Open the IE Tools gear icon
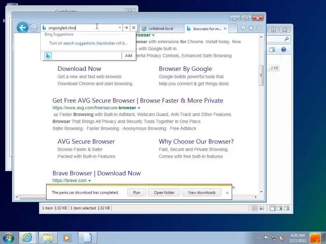This screenshot has height=244, width=326. (259, 28)
